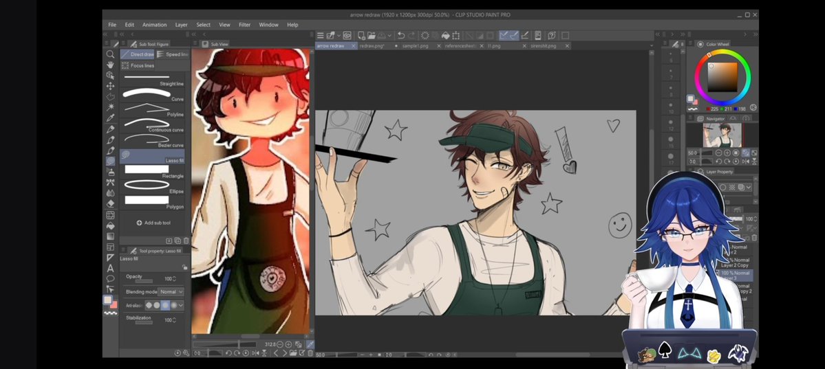The image size is (825, 369).
Task: Open the Filter menu
Action: point(245,25)
